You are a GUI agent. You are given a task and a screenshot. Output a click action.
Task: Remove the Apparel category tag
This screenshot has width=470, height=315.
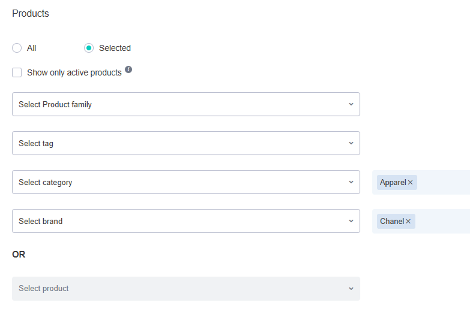coord(411,183)
